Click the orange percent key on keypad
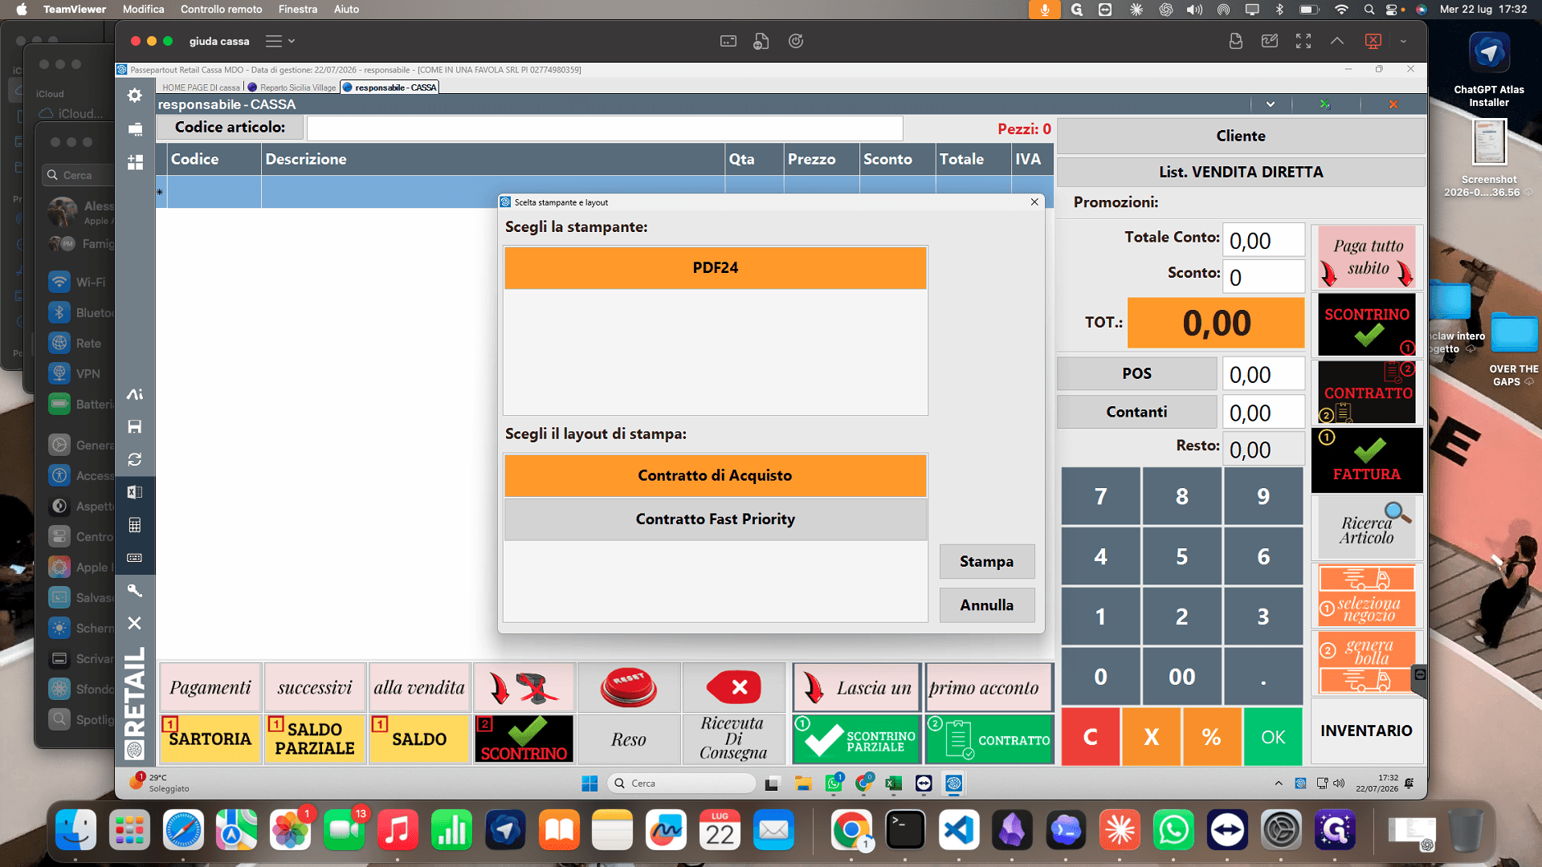This screenshot has height=867, width=1542. 1212,737
